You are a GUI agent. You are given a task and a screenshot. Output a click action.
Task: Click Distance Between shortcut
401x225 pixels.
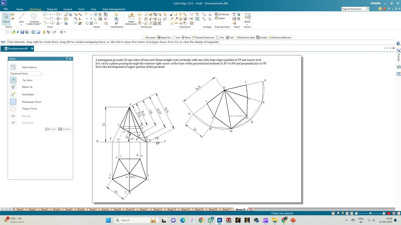pos(280,37)
